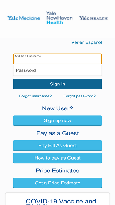Screen dimensions: 115x205
Task: Select Sign up now button
Action: 57,120
